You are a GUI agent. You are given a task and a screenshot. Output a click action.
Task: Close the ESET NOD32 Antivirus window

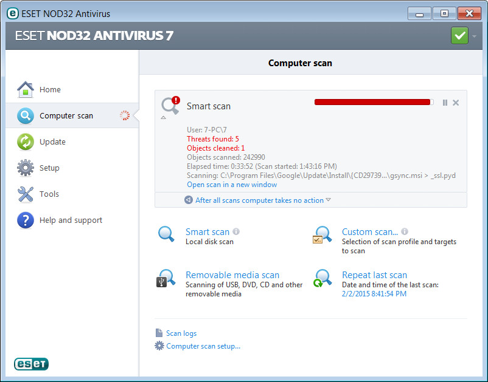coord(469,14)
